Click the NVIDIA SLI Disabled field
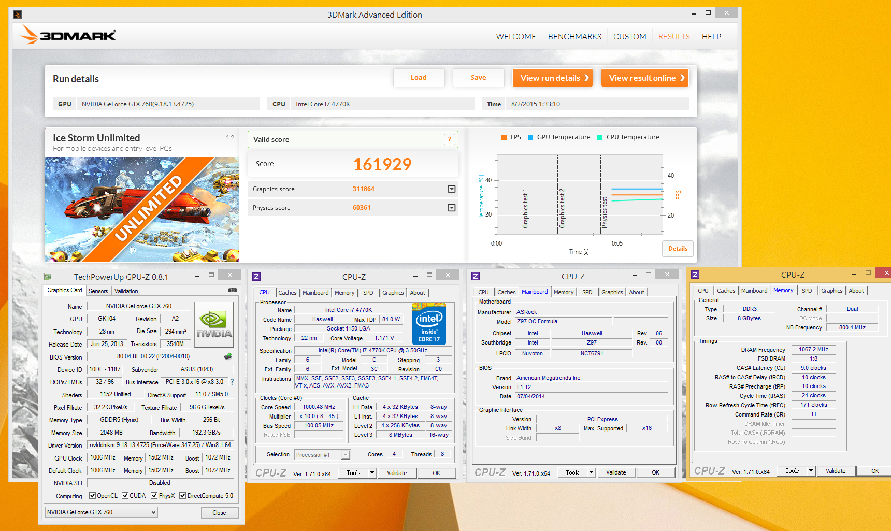891x531 pixels. click(x=160, y=483)
